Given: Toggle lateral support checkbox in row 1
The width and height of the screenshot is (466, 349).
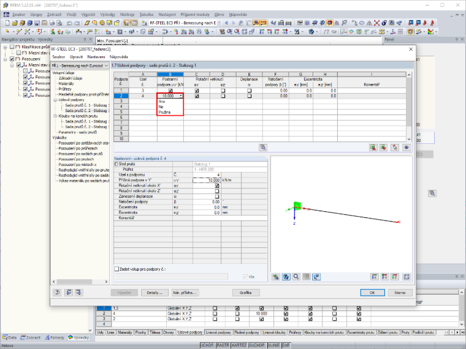Looking at the screenshot, I should pos(170,91).
